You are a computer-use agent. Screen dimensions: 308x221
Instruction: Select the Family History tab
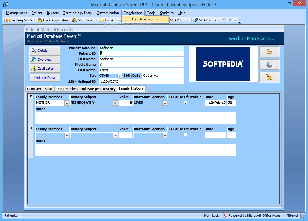(131, 88)
